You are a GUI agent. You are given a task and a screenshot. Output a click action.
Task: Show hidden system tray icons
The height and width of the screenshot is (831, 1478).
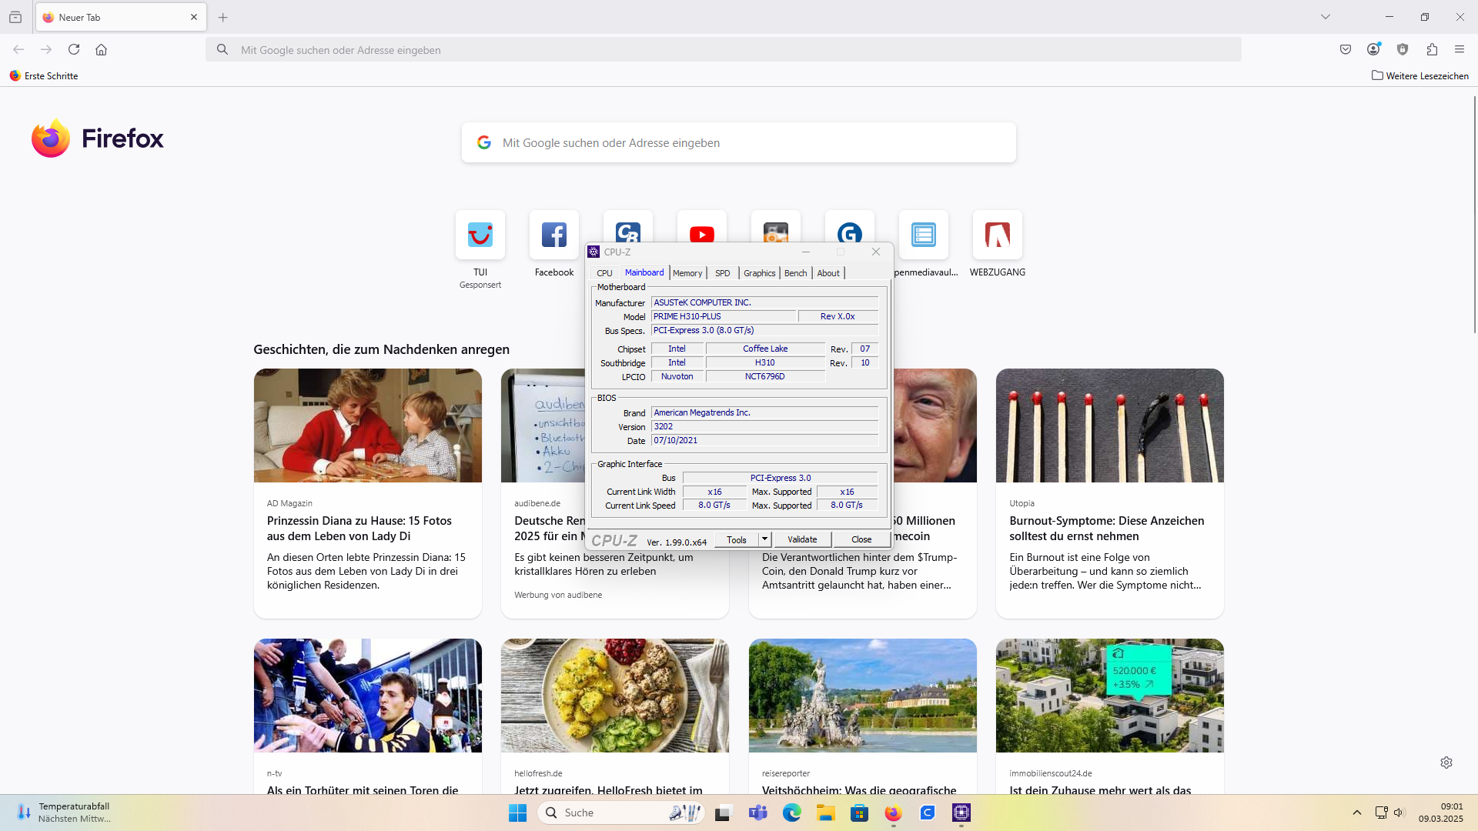click(1357, 813)
